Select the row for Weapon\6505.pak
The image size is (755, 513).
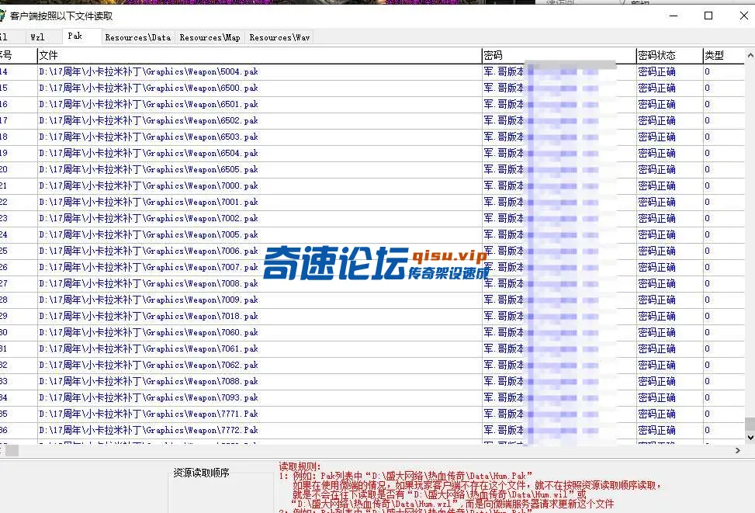[x=372, y=169]
